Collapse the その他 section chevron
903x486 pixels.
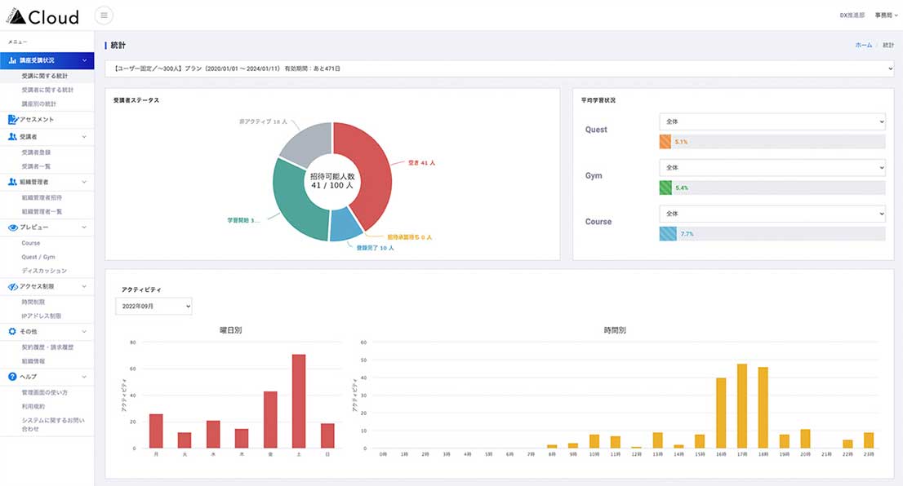[85, 331]
